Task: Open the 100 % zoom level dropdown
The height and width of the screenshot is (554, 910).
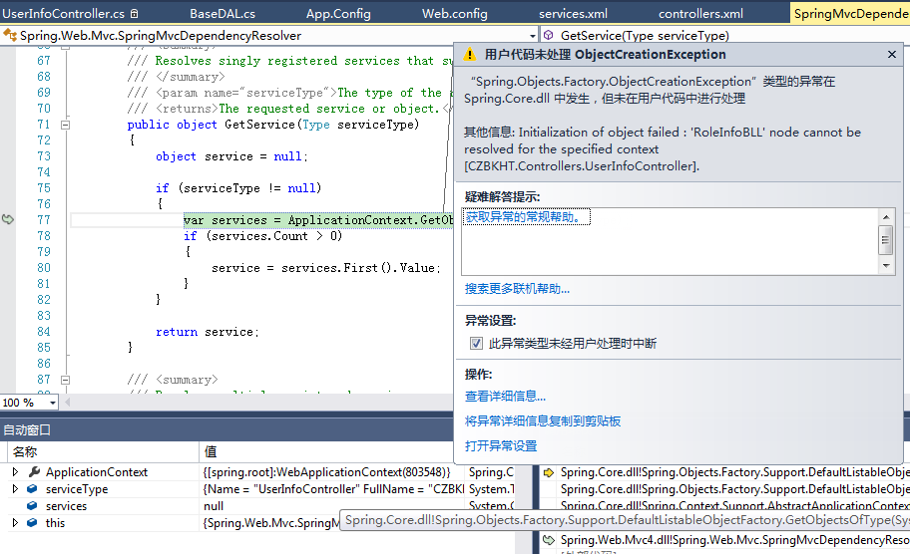Action: click(51, 403)
